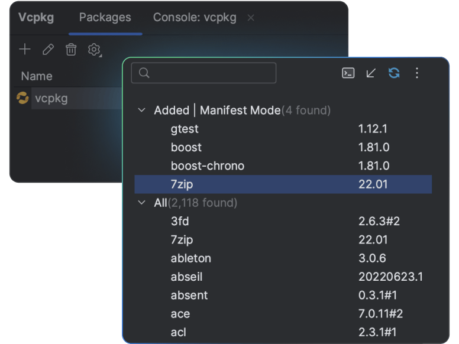Image resolution: width=459 pixels, height=344 pixels.
Task: Switch to the Console: vcpkg tab
Action: tap(195, 17)
